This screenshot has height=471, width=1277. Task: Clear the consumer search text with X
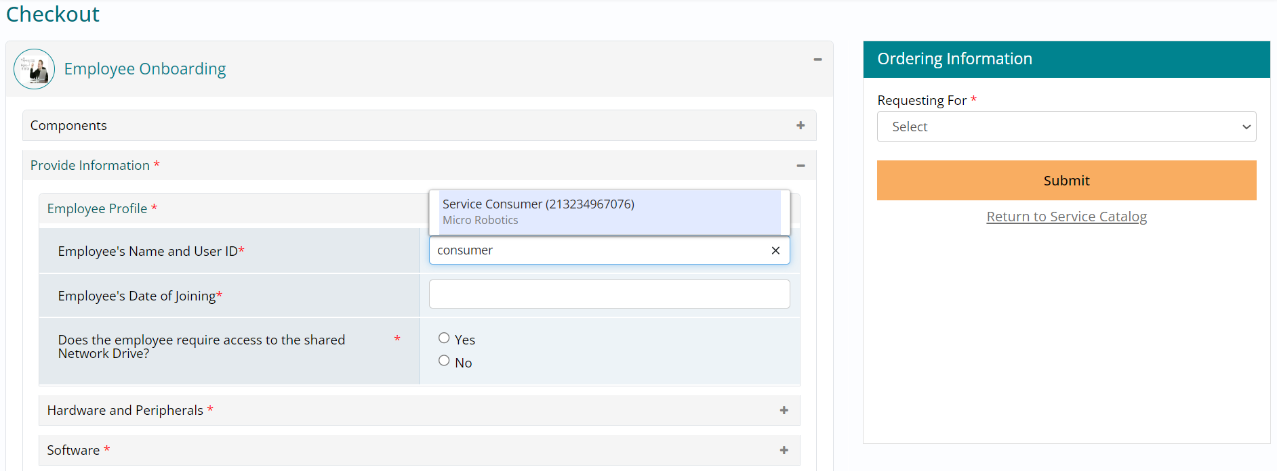pos(775,250)
